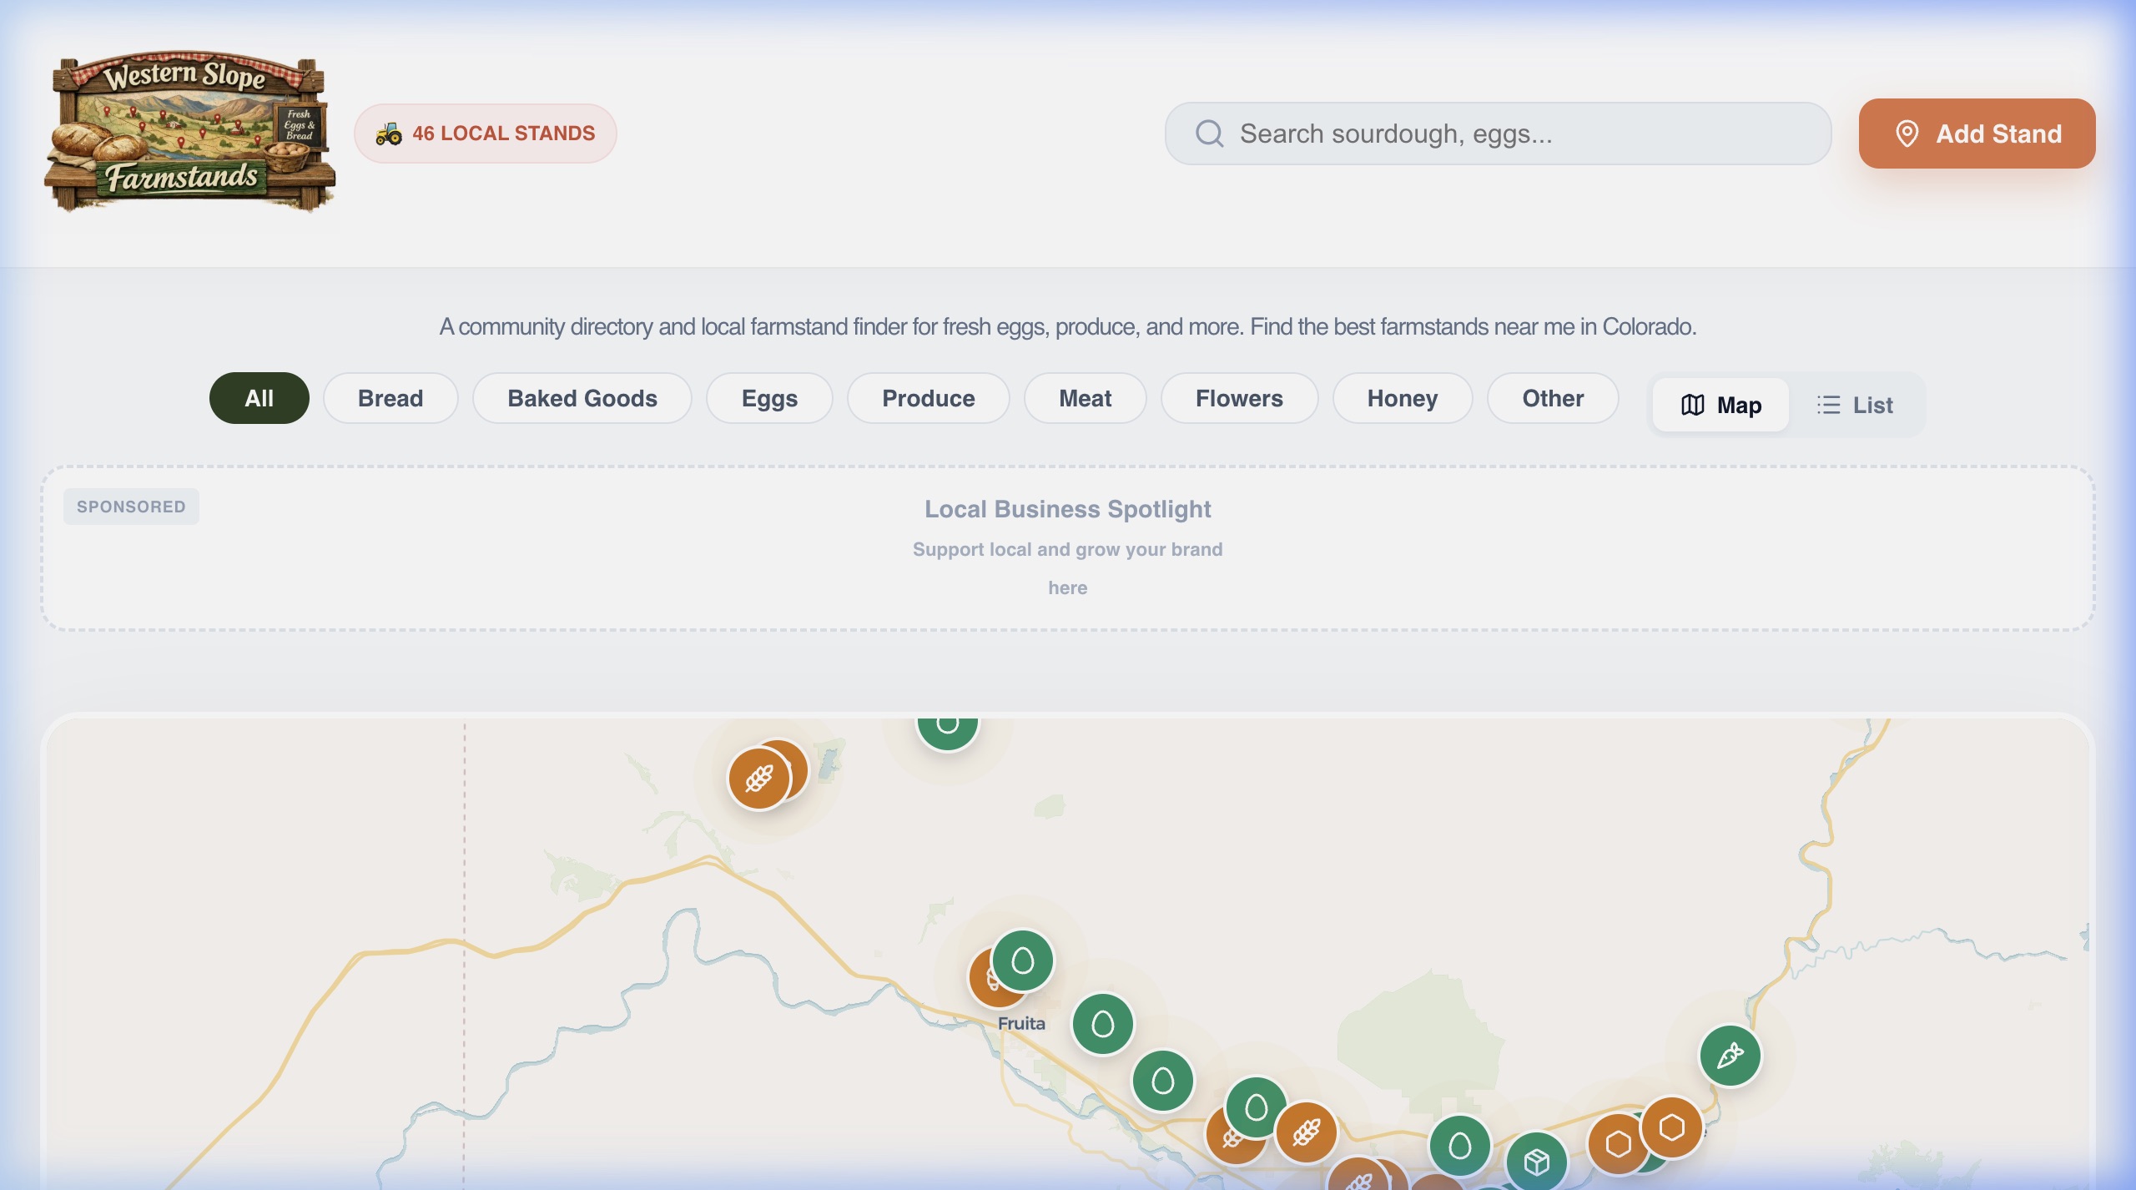The height and width of the screenshot is (1190, 2136).
Task: Click the tractor icon in stands badge
Action: pos(389,134)
